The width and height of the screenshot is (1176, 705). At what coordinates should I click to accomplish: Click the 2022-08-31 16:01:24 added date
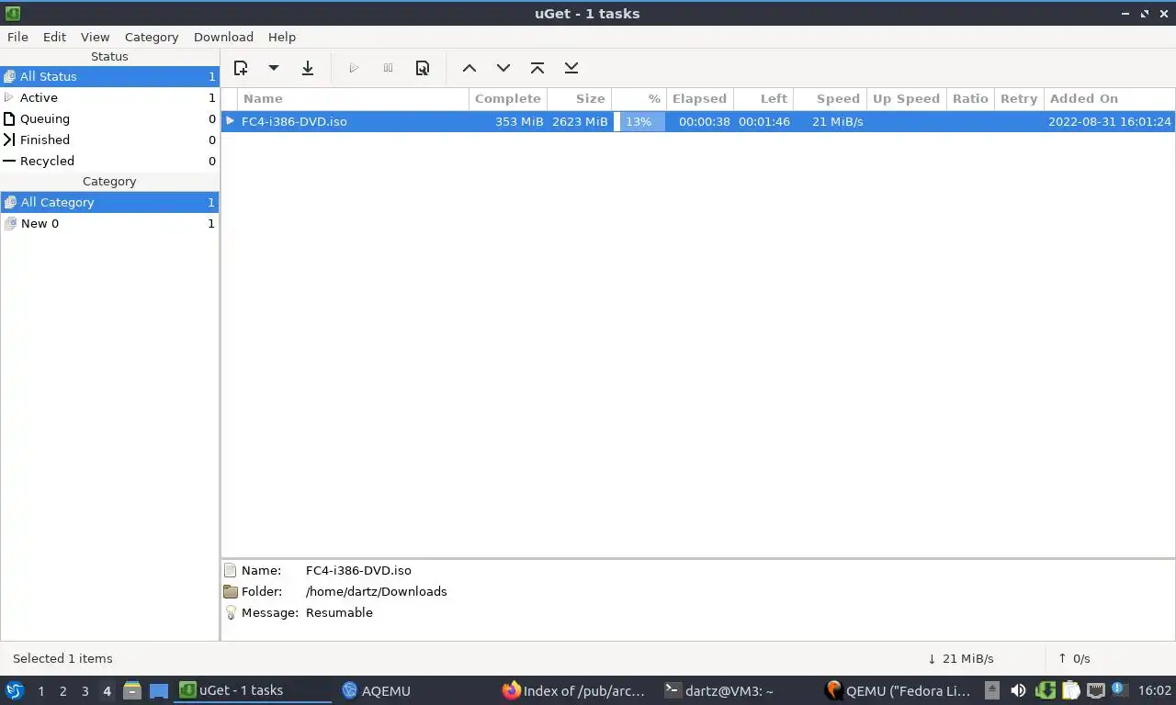coord(1110,121)
